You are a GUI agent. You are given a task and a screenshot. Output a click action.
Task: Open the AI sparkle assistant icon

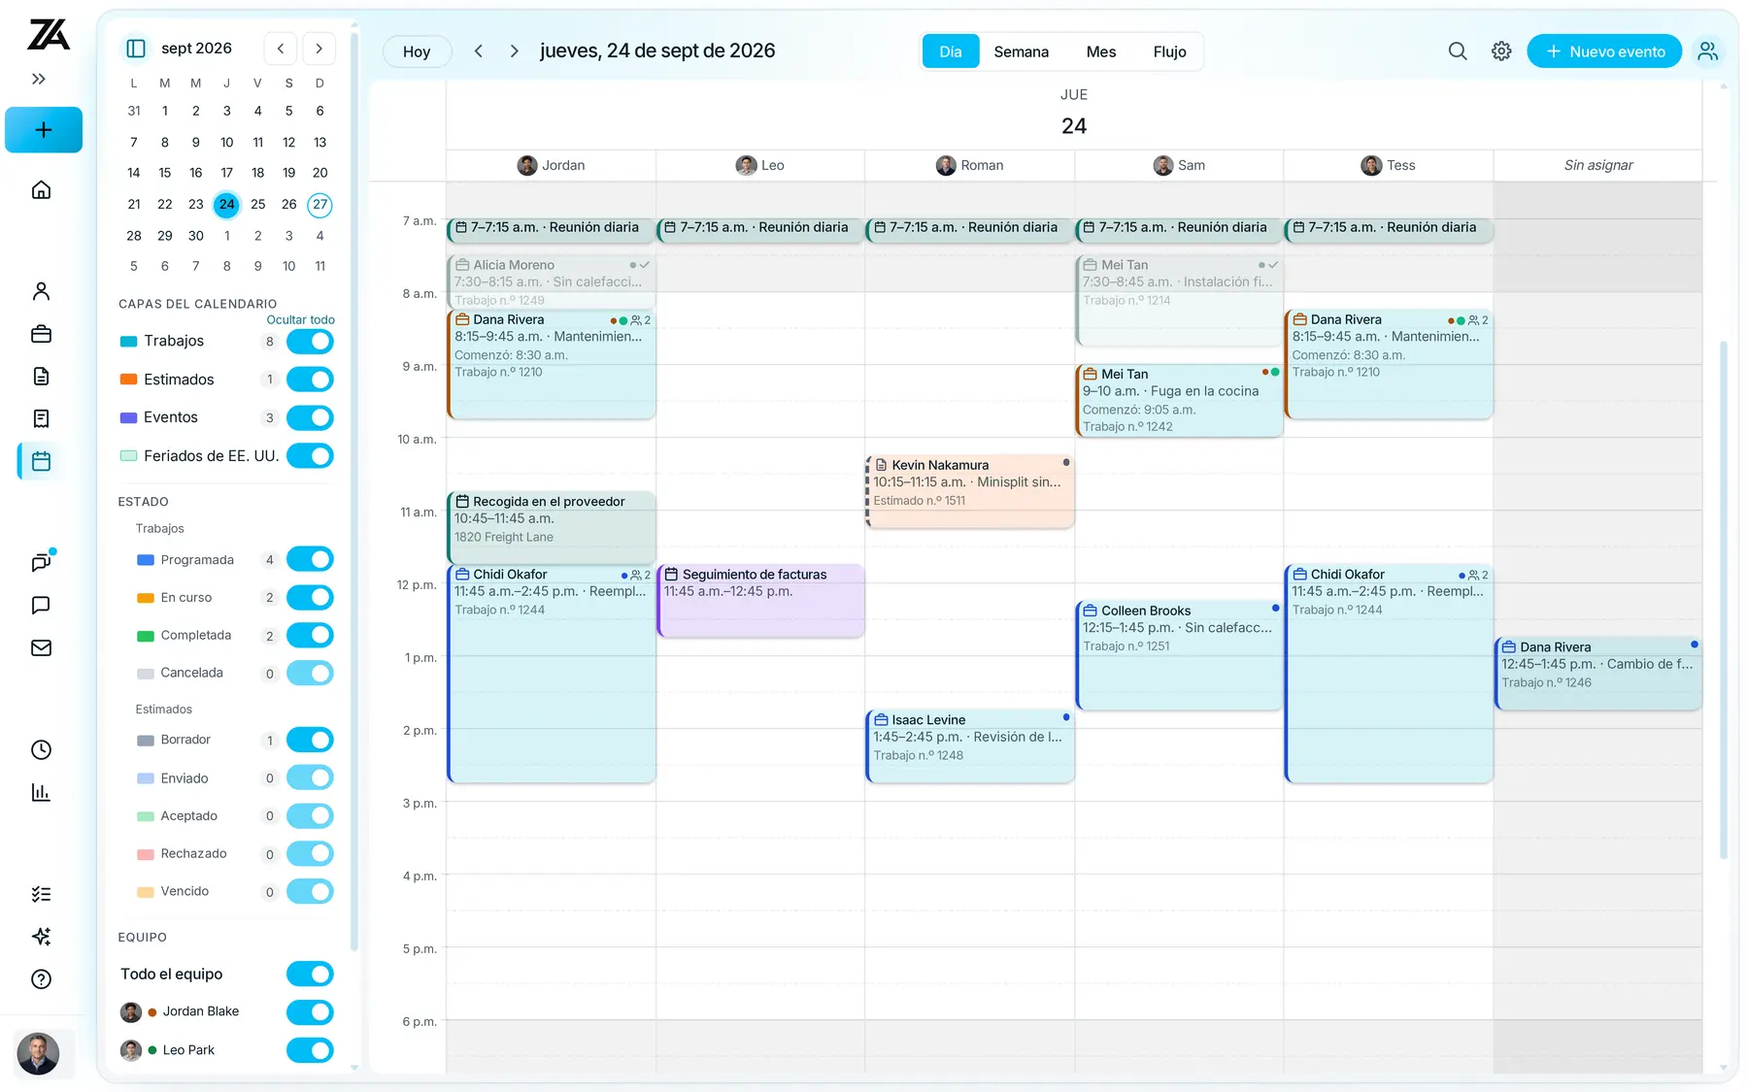pos(41,937)
